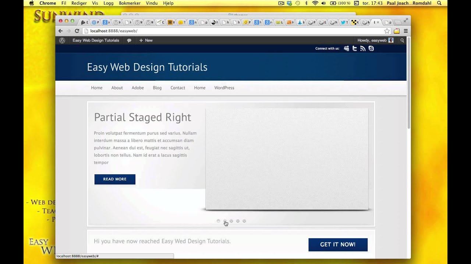Select the first slider pagination dot
This screenshot has width=471, height=264.
tap(218, 221)
